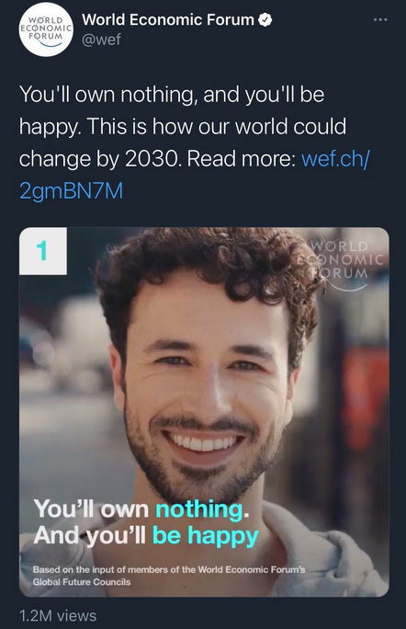Click "change by 2030" in the tweet
The width and height of the screenshot is (406, 629).
99,159
